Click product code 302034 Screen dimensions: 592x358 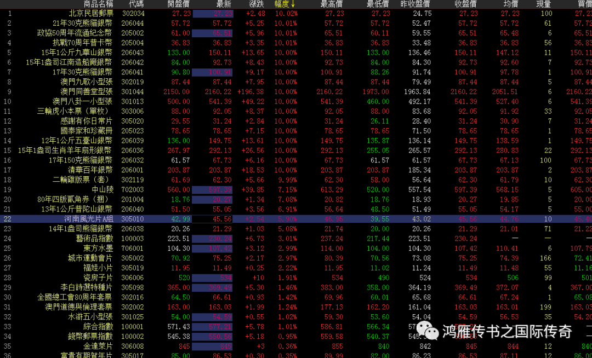tap(133, 13)
